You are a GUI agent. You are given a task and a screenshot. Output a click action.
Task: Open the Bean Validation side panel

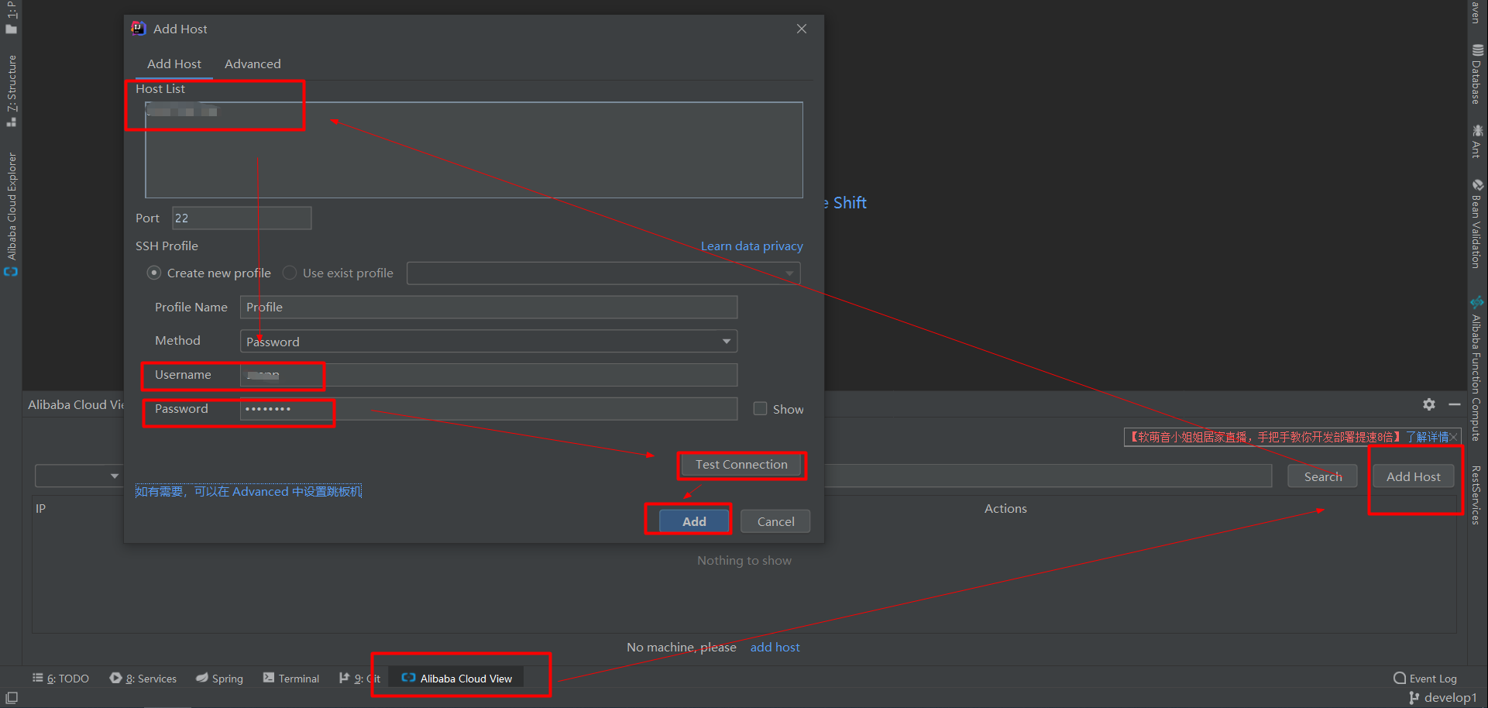pos(1477,224)
